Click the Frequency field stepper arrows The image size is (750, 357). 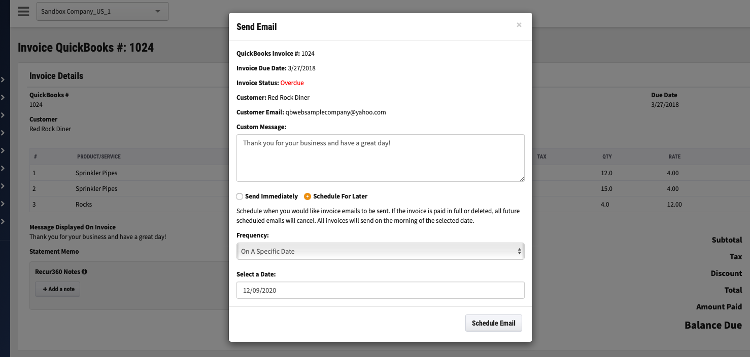pyautogui.click(x=519, y=251)
